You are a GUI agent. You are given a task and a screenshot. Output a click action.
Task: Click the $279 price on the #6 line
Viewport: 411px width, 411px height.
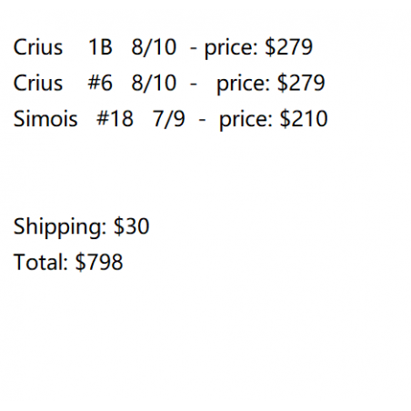pyautogui.click(x=301, y=83)
